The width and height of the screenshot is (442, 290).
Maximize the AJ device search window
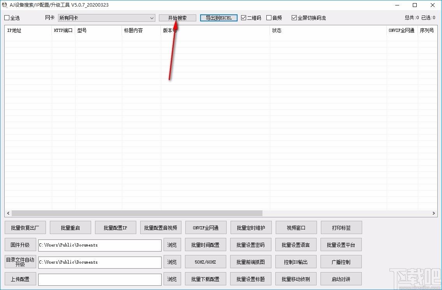click(x=415, y=5)
